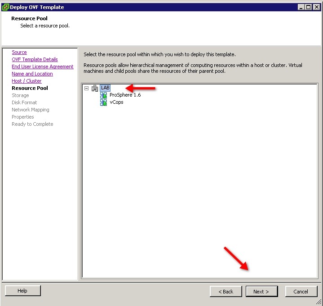The image size is (323, 306).
Task: Close the Deploy OVF Template window
Action: [x=316, y=7]
